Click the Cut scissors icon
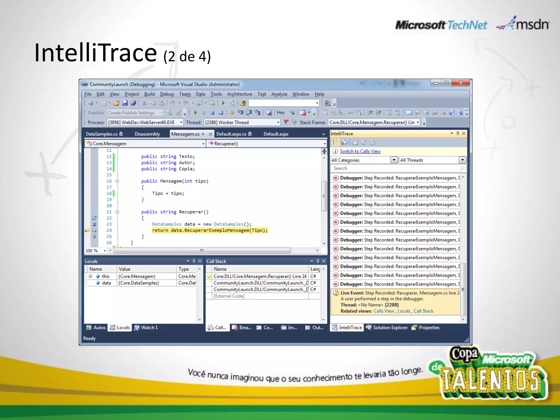Image resolution: width=560 pixels, height=420 pixels. [x=144, y=103]
